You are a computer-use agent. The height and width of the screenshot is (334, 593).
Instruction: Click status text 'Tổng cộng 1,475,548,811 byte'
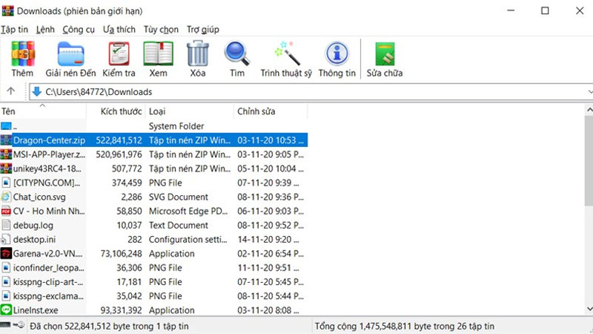point(405,326)
